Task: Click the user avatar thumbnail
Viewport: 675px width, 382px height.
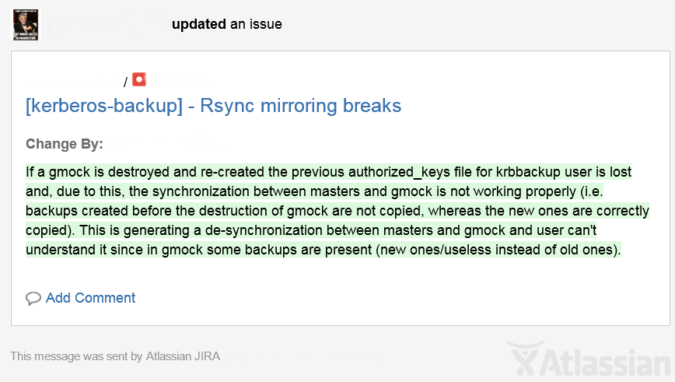Action: [26, 25]
